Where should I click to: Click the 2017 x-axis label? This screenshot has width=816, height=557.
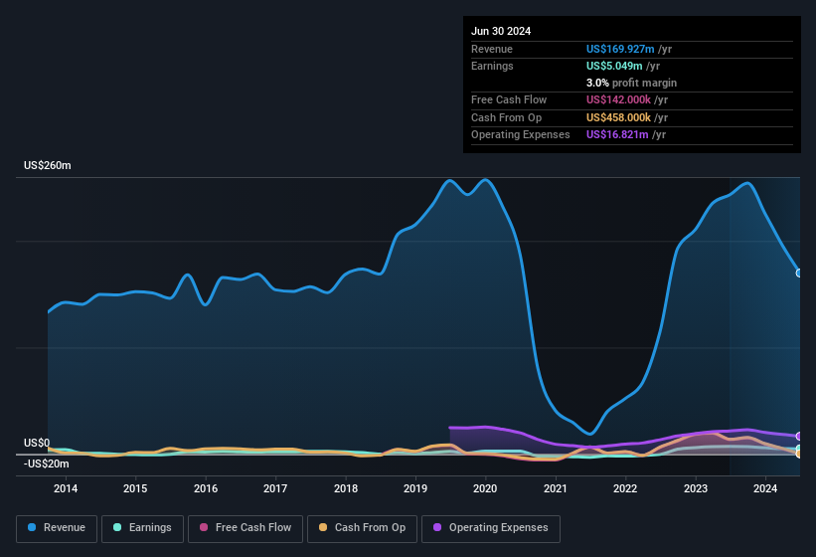pyautogui.click(x=275, y=488)
